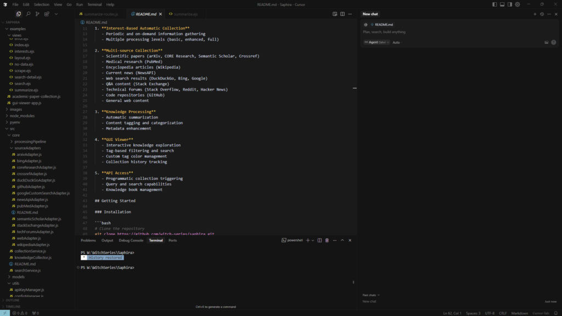Open the Terminal menu in menu bar
Viewport: 562px width, 316px height.
pyautogui.click(x=94, y=4)
